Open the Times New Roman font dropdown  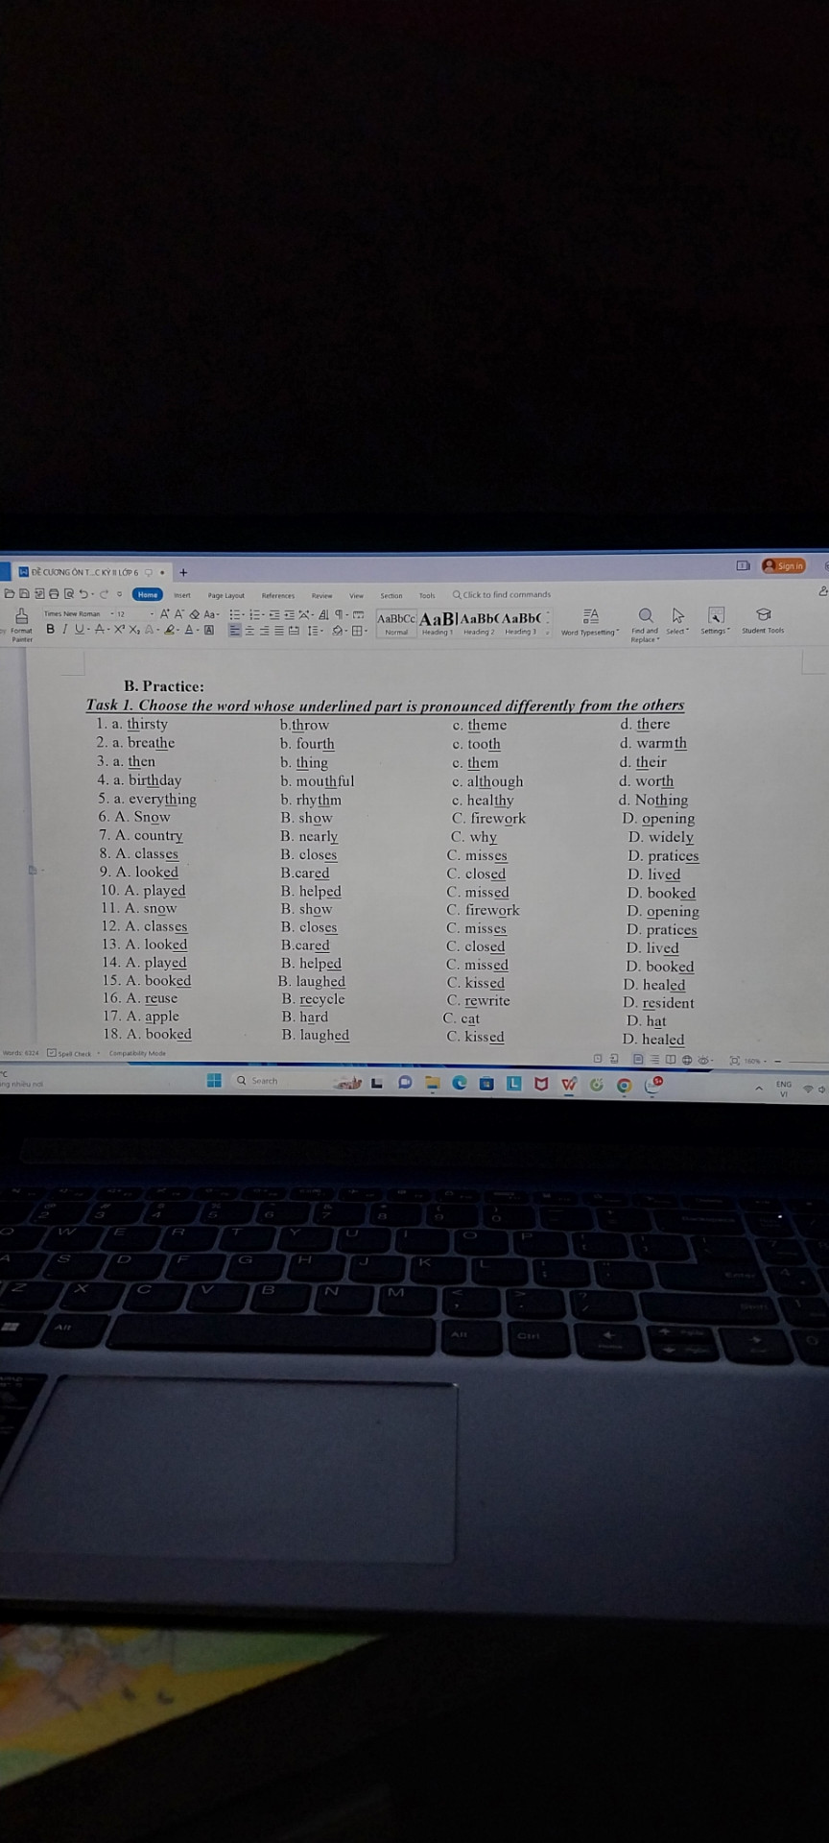[73, 614]
